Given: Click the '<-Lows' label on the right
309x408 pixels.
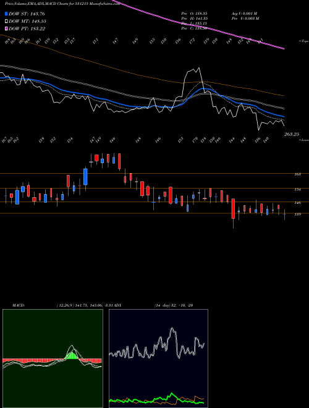Looking at the screenshot, I should click(x=303, y=140).
